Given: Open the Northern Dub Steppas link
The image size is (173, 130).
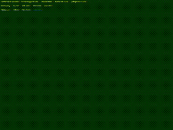Looking at the screenshot, I should click(x=10, y=2).
